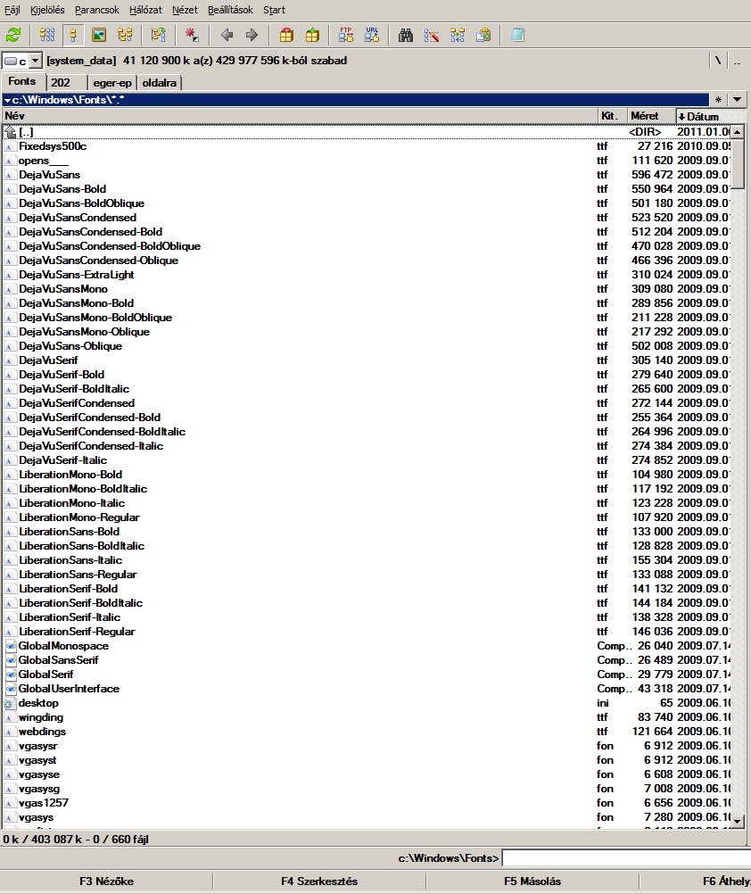This screenshot has width=751, height=894.
Task: Switch to the eger-ep tab
Action: (112, 83)
